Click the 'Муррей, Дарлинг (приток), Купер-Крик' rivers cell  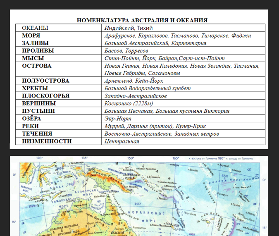pos(155,126)
